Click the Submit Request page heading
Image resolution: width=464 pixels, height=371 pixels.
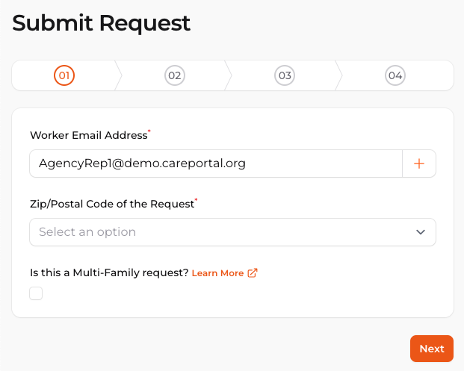102,23
